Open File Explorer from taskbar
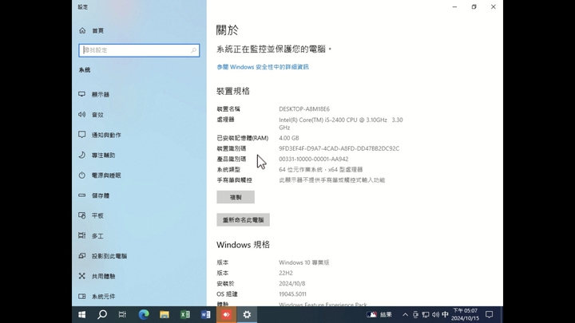 tap(165, 314)
